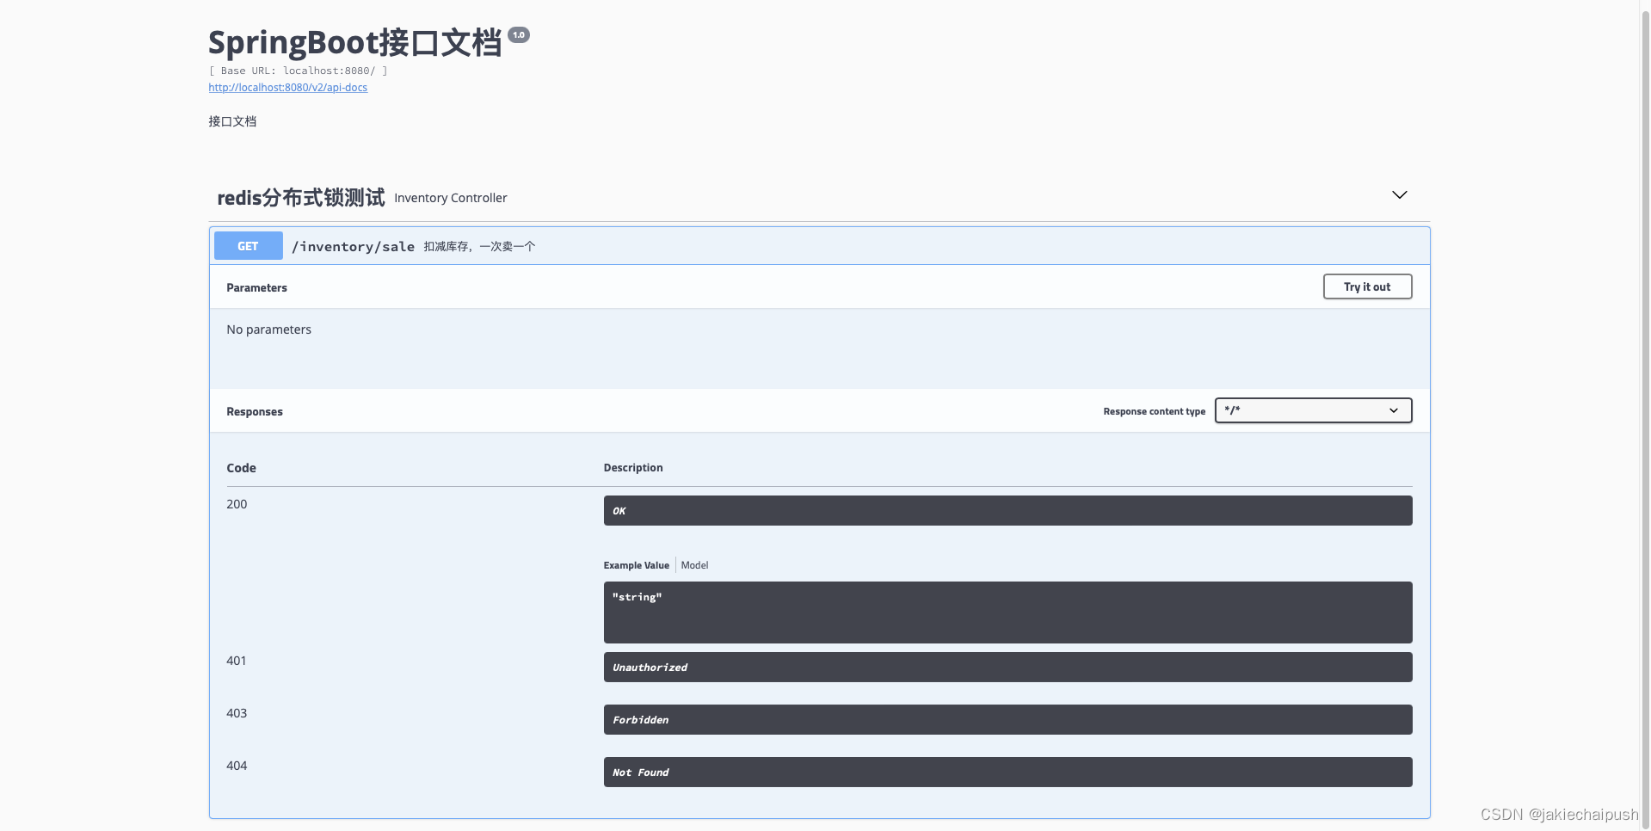
Task: Select the 200 response code
Action: (237, 504)
